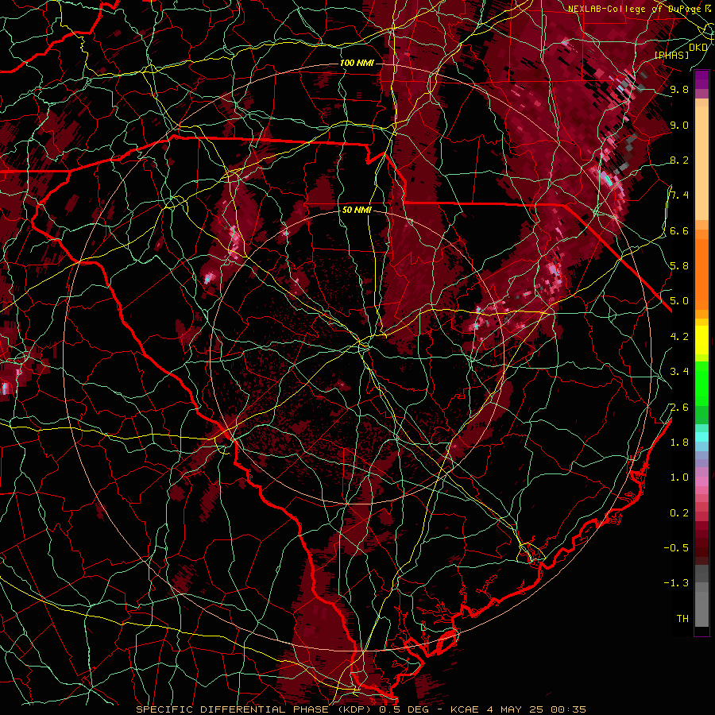Click the TH threshold label on the scale
715x715 pixels.
click(682, 618)
